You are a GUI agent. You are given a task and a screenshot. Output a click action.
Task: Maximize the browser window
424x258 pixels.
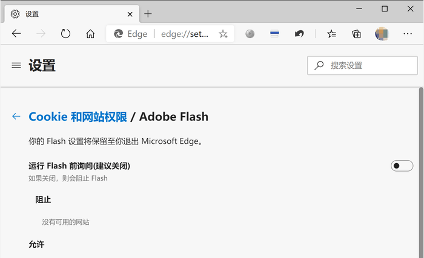pyautogui.click(x=385, y=8)
